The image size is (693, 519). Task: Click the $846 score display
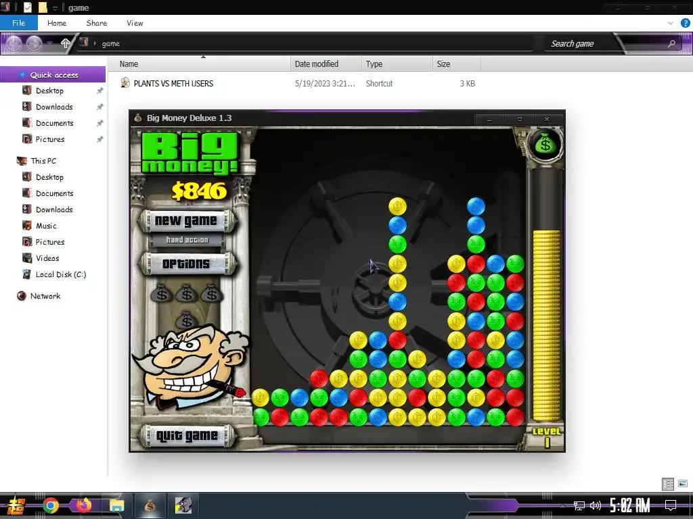(199, 191)
